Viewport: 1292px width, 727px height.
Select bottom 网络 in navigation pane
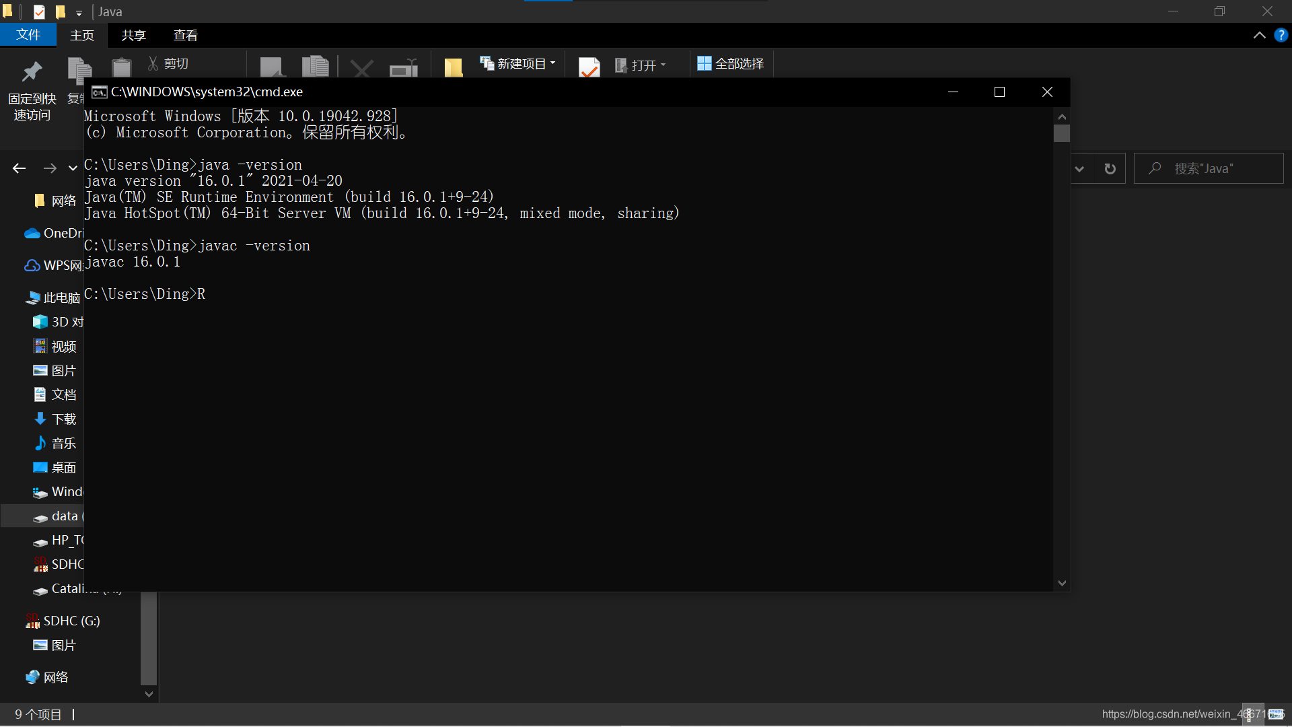point(47,677)
